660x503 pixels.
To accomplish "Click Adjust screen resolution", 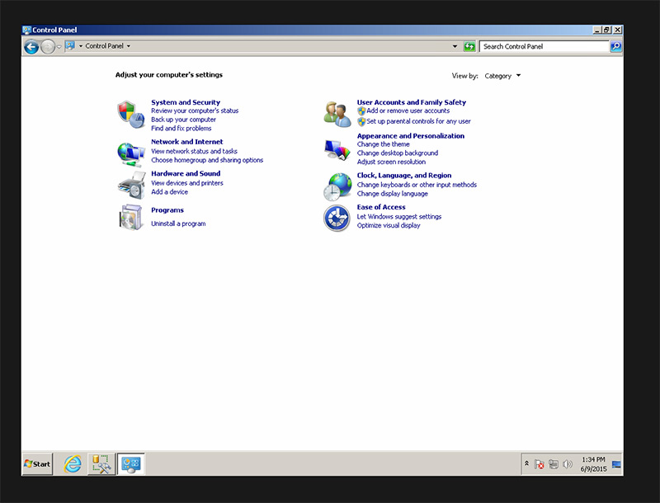I will click(x=391, y=162).
